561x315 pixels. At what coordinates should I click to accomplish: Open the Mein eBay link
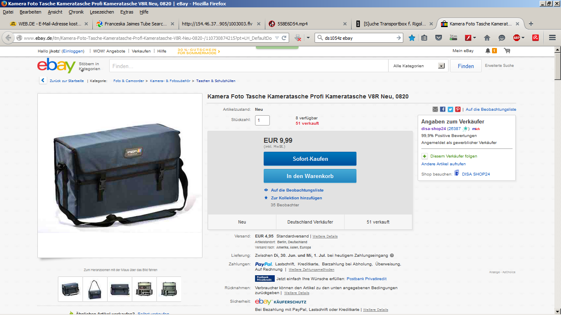[463, 51]
